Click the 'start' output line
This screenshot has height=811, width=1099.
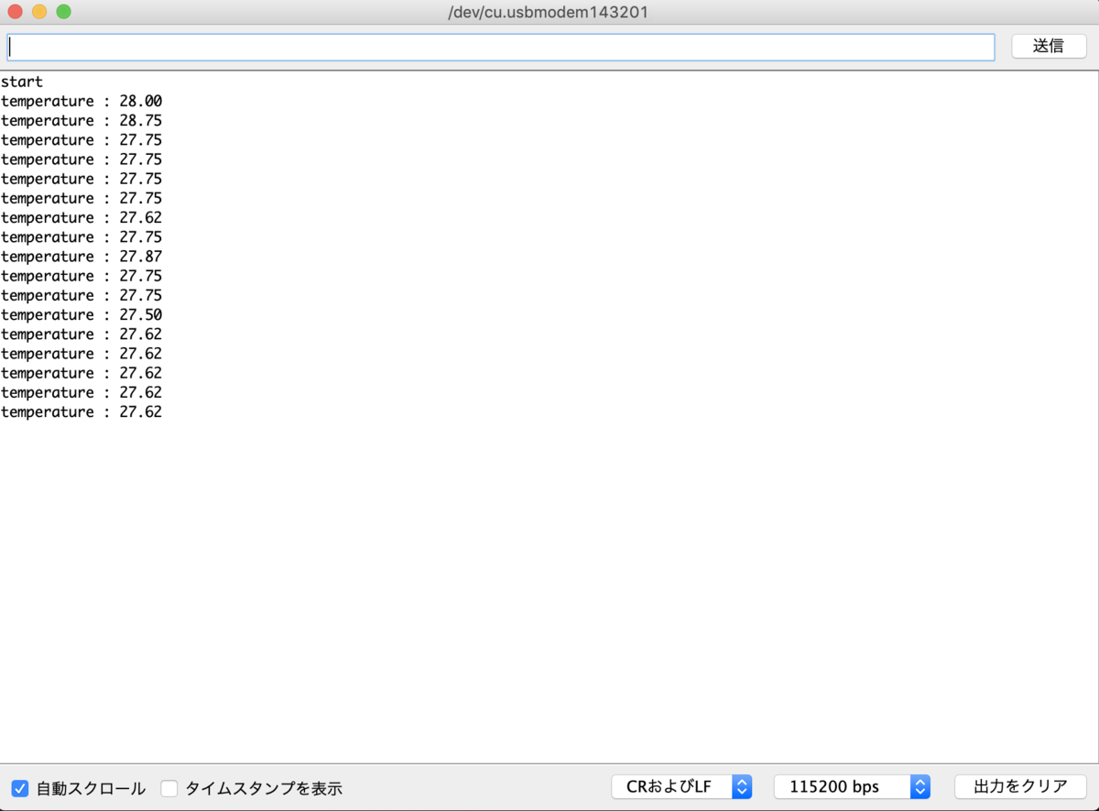[x=22, y=82]
